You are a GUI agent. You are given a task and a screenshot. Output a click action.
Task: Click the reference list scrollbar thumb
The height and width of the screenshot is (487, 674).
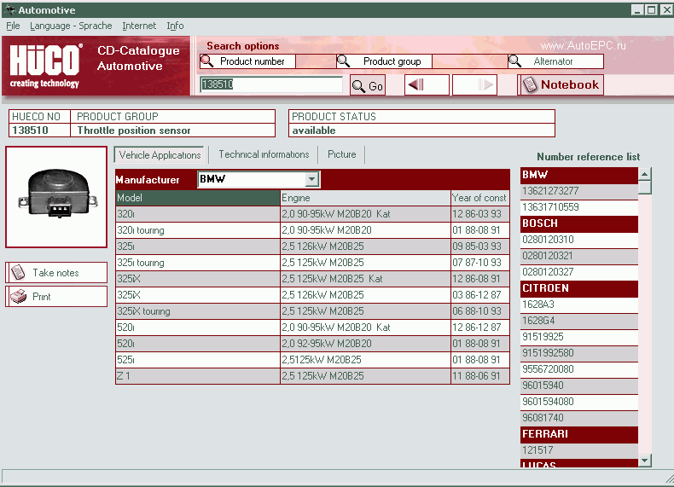coord(645,188)
